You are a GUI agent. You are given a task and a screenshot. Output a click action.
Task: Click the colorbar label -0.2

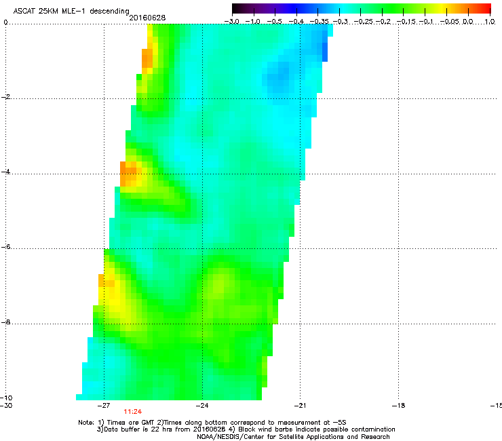(x=383, y=22)
